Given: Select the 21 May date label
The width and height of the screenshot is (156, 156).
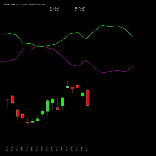Looking at the screenshot, I should pos(82,148).
